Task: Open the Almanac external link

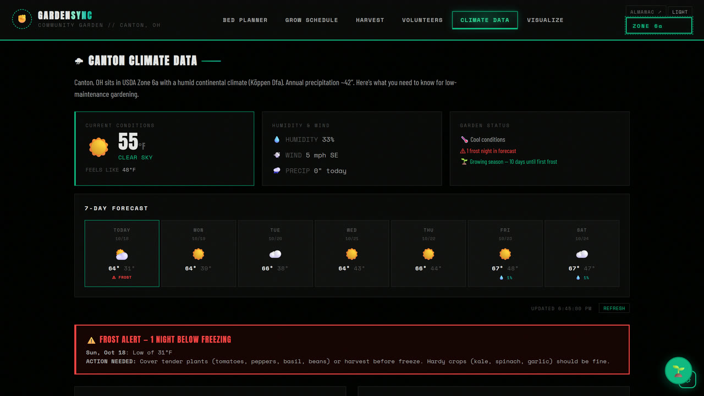Action: point(646,12)
